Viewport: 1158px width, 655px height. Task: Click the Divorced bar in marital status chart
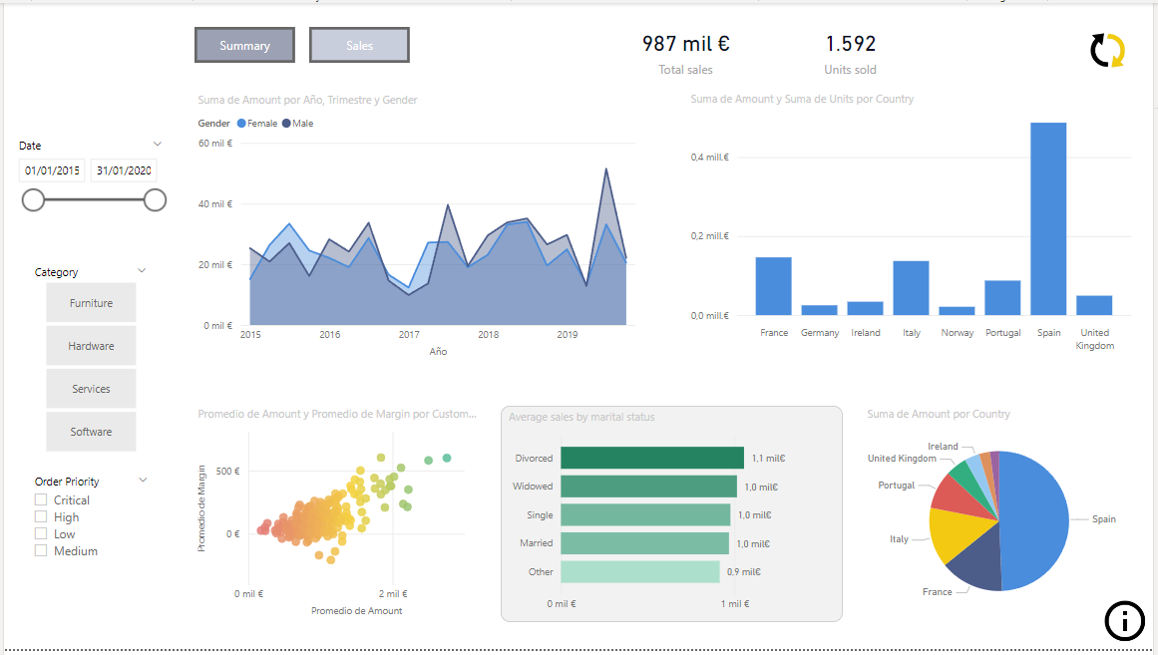click(x=651, y=458)
